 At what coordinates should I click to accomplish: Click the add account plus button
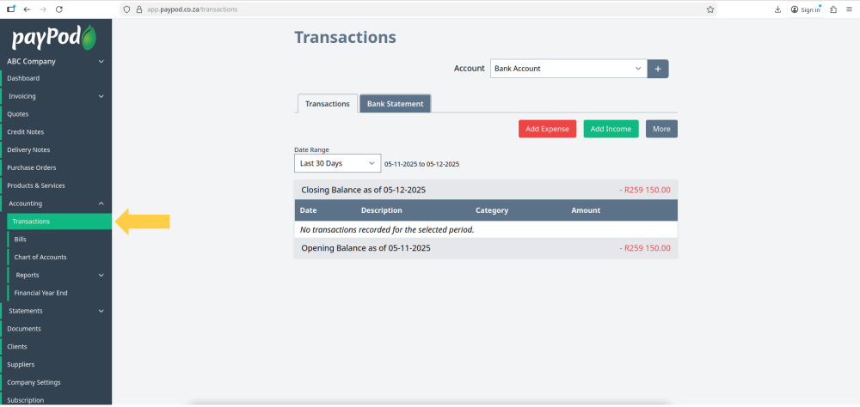point(658,69)
